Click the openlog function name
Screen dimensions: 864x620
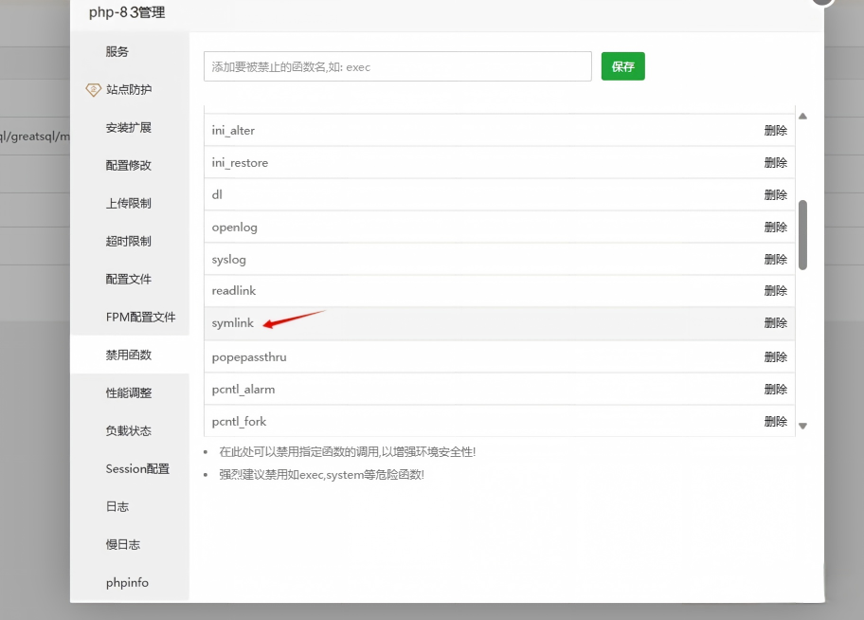(x=234, y=228)
